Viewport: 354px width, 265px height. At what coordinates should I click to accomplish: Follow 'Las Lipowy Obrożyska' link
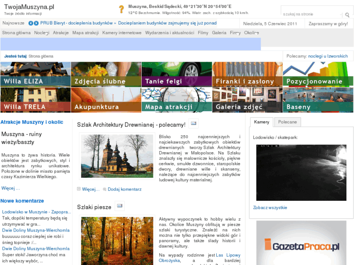tap(200, 258)
